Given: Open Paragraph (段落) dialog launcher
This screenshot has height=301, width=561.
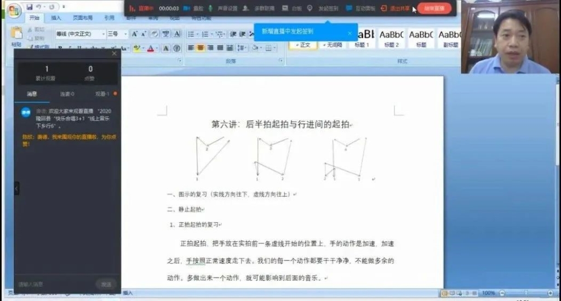Looking at the screenshot, I should pos(280,61).
